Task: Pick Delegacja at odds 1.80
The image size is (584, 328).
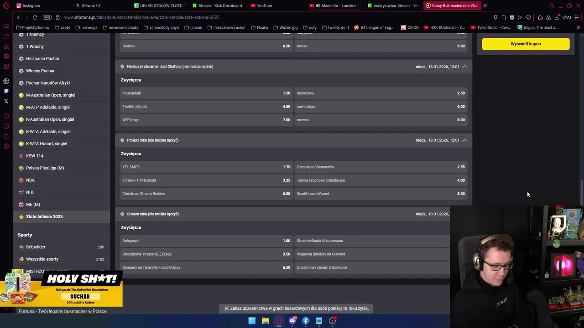Action: pyautogui.click(x=206, y=241)
